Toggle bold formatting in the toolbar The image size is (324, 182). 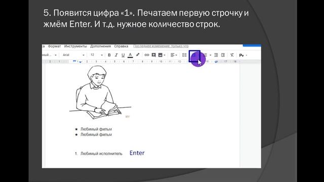tap(109, 55)
